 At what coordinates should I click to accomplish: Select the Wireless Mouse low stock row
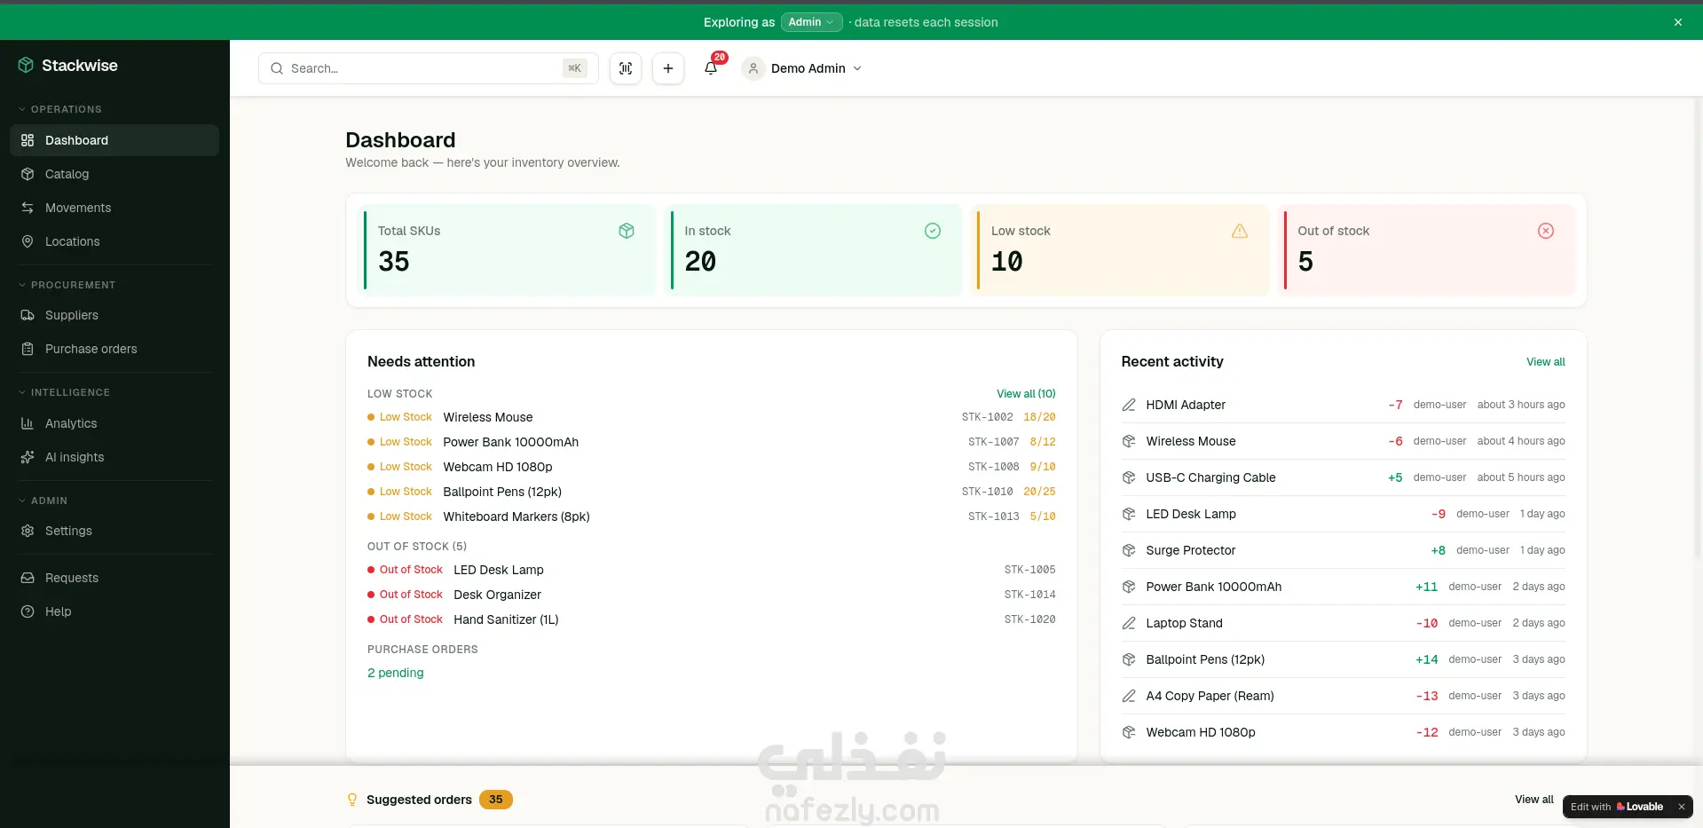(712, 417)
